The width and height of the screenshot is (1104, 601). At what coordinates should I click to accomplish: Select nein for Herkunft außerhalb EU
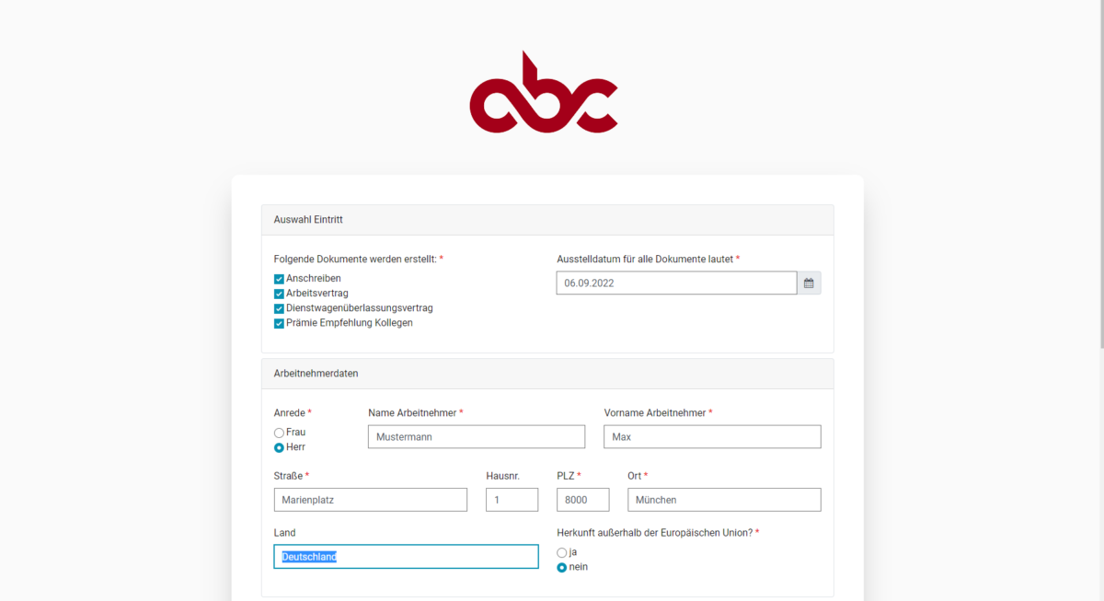562,567
